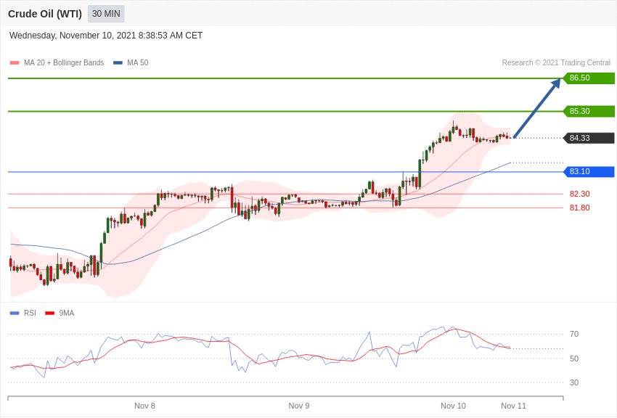The height and width of the screenshot is (418, 617).
Task: Click the 81.80 support level label
Action: click(579, 208)
